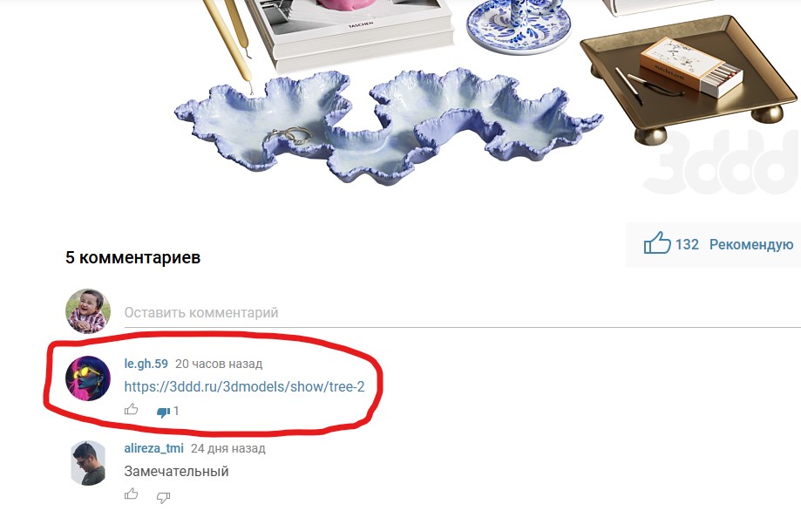Click the 5 комментариев heading
Image resolution: width=801 pixels, height=511 pixels.
pyautogui.click(x=132, y=257)
